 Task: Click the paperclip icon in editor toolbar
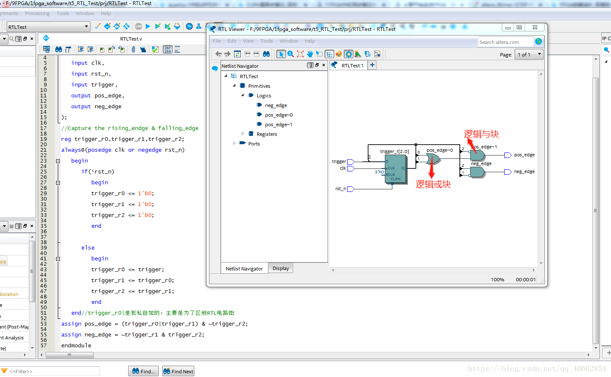point(133,49)
